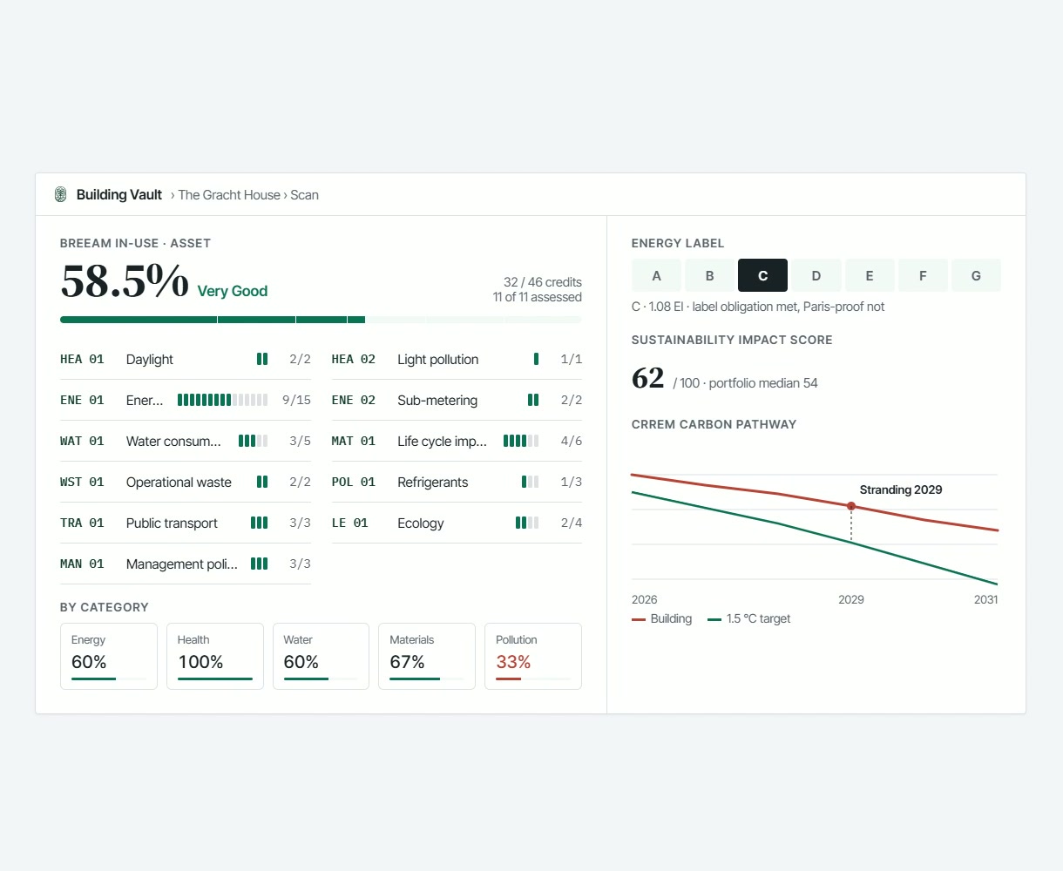The image size is (1063, 871).
Task: Open the WST 01 Operational waste row
Action: [x=186, y=482]
